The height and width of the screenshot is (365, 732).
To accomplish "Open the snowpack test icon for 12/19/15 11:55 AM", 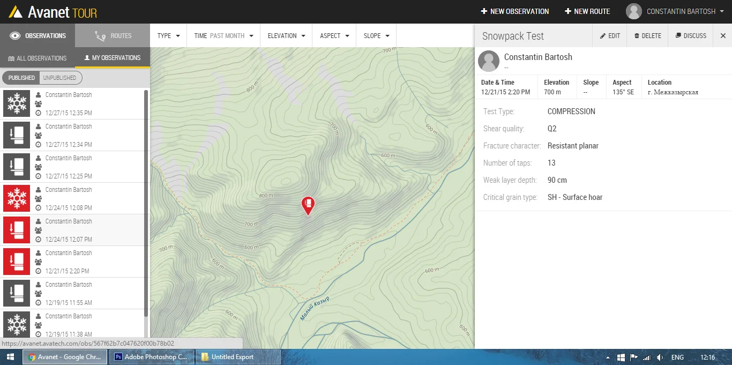I will (x=17, y=293).
